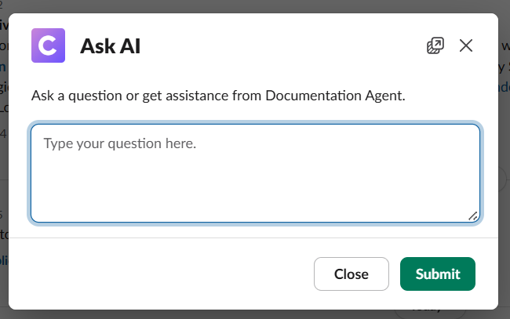Image resolution: width=510 pixels, height=319 pixels.
Task: Click the resize handle in the question box corner
Action: (x=473, y=216)
